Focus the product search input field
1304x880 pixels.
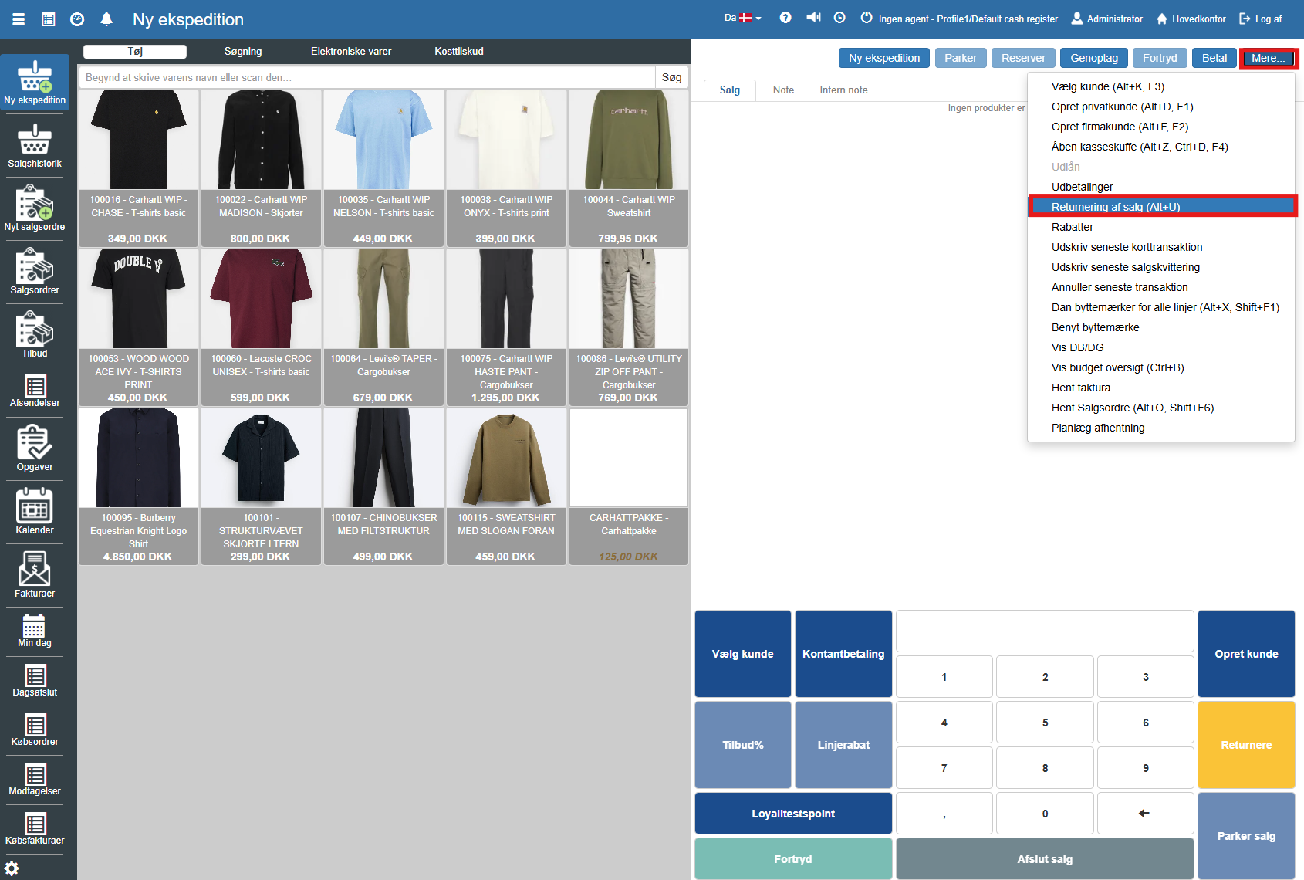(367, 77)
